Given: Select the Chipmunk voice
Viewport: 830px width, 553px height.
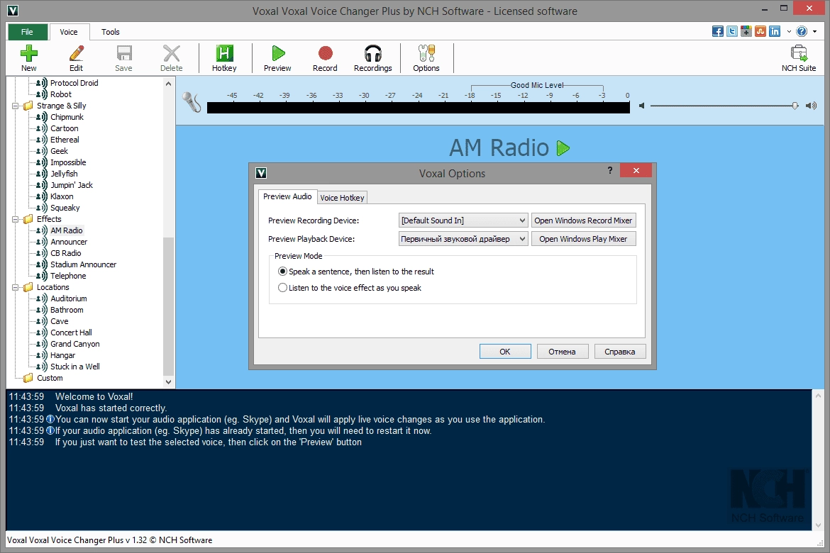Looking at the screenshot, I should tap(67, 117).
